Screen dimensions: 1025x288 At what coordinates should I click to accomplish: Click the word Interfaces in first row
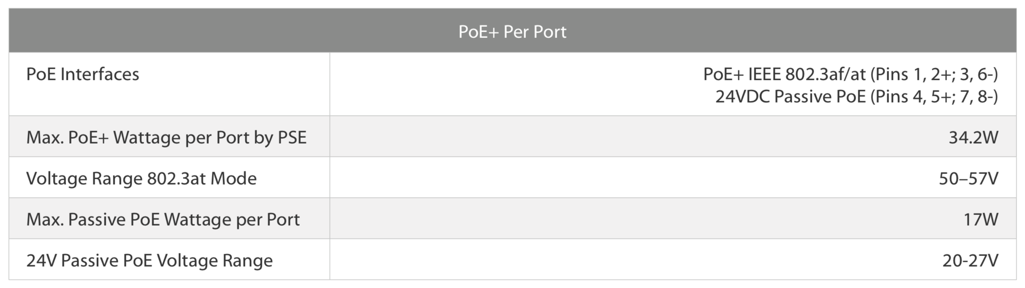100,74
